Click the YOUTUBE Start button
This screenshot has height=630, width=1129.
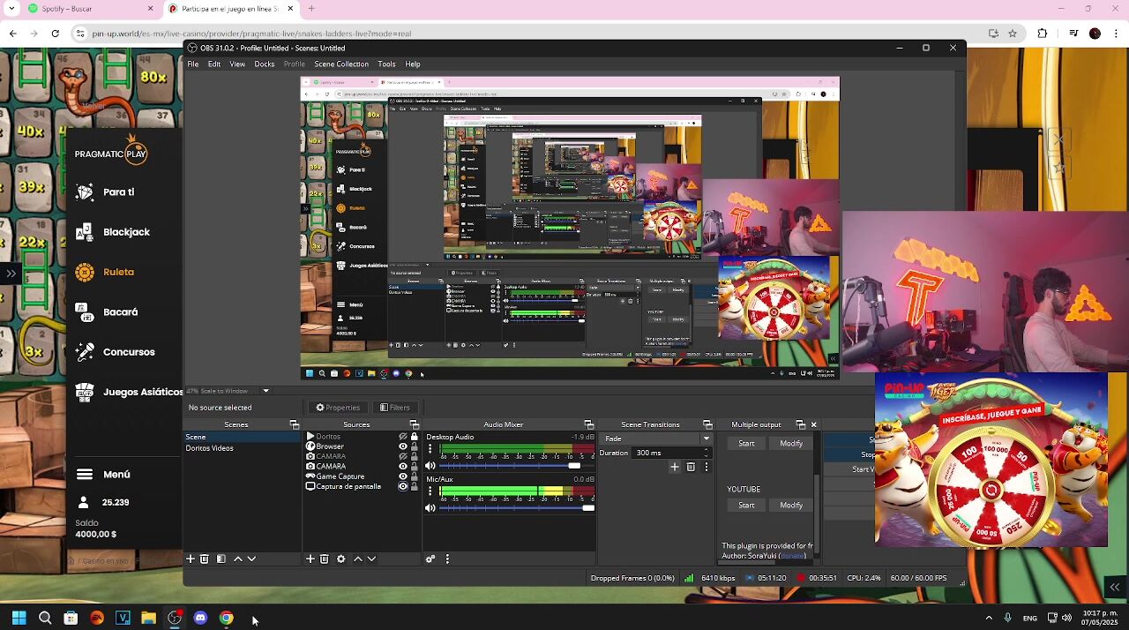click(746, 506)
